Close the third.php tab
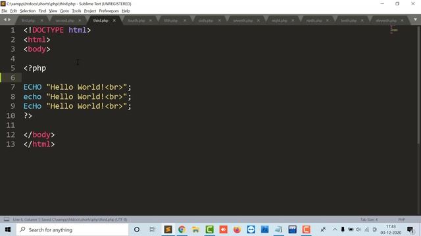Viewport: 421px width, 236px height. click(x=114, y=20)
